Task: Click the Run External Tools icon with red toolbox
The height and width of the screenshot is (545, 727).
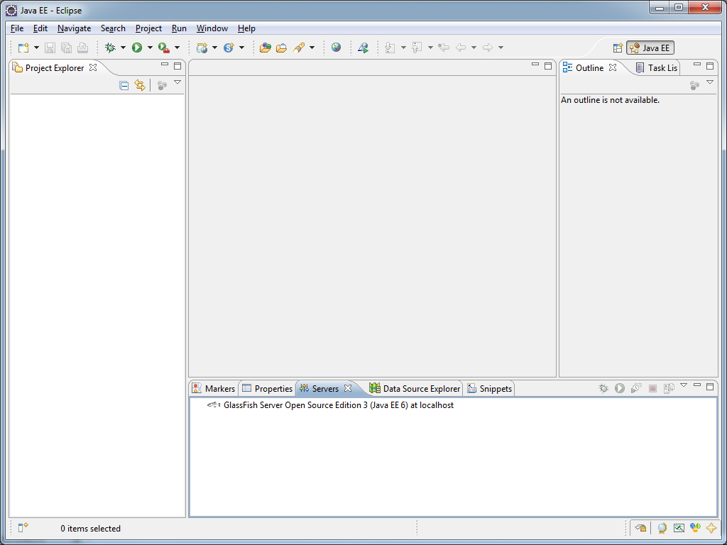Action: (x=164, y=48)
